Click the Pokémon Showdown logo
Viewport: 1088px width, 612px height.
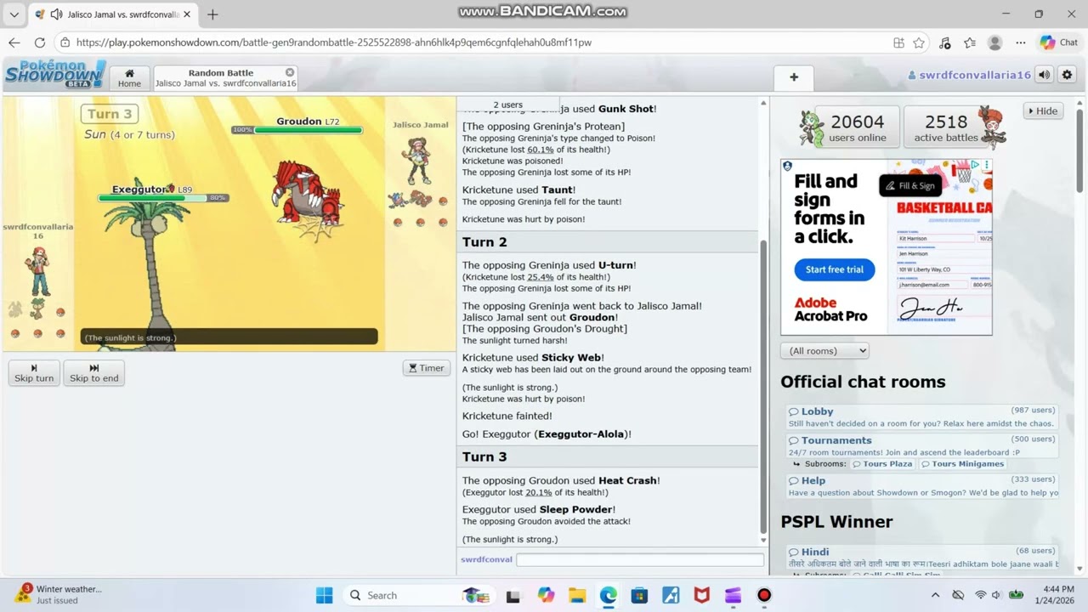coord(54,74)
